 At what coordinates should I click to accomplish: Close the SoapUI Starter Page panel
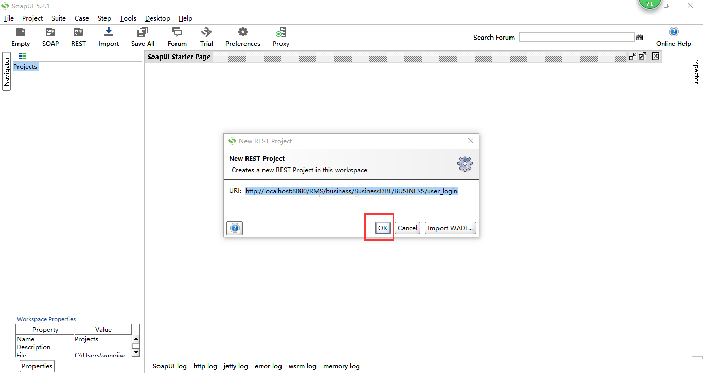[x=656, y=56]
